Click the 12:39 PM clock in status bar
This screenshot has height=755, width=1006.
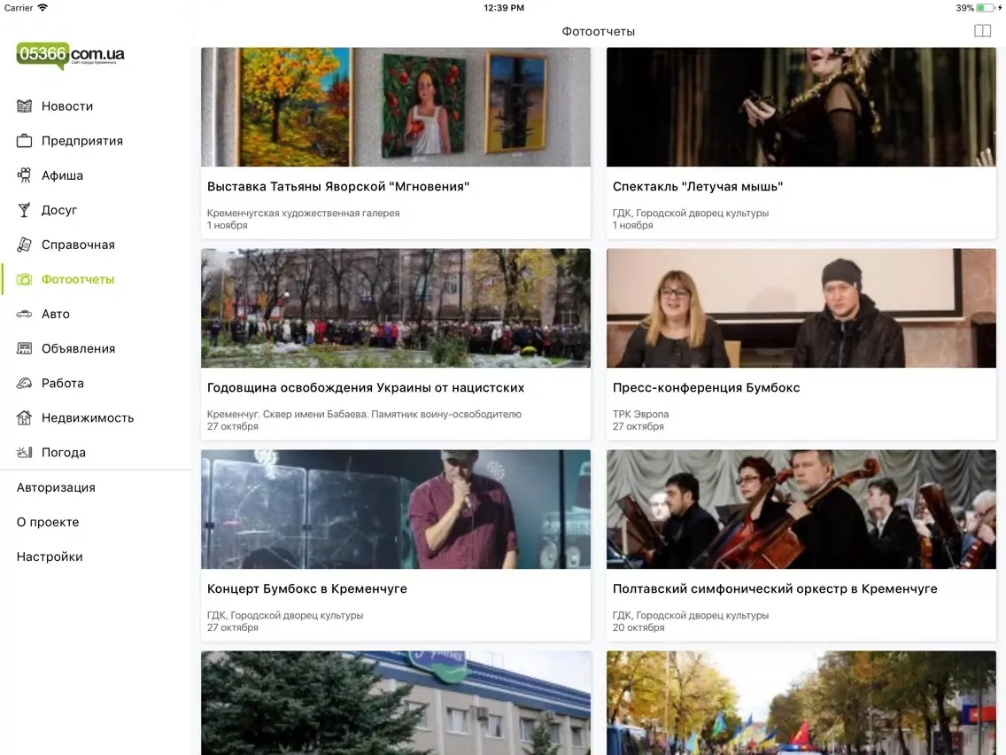point(504,8)
